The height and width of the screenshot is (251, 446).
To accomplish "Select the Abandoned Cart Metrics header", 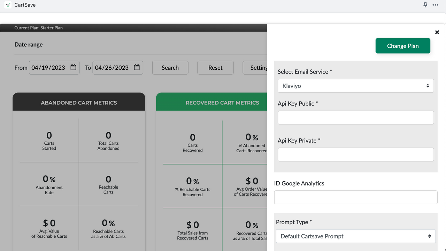I will [79, 102].
